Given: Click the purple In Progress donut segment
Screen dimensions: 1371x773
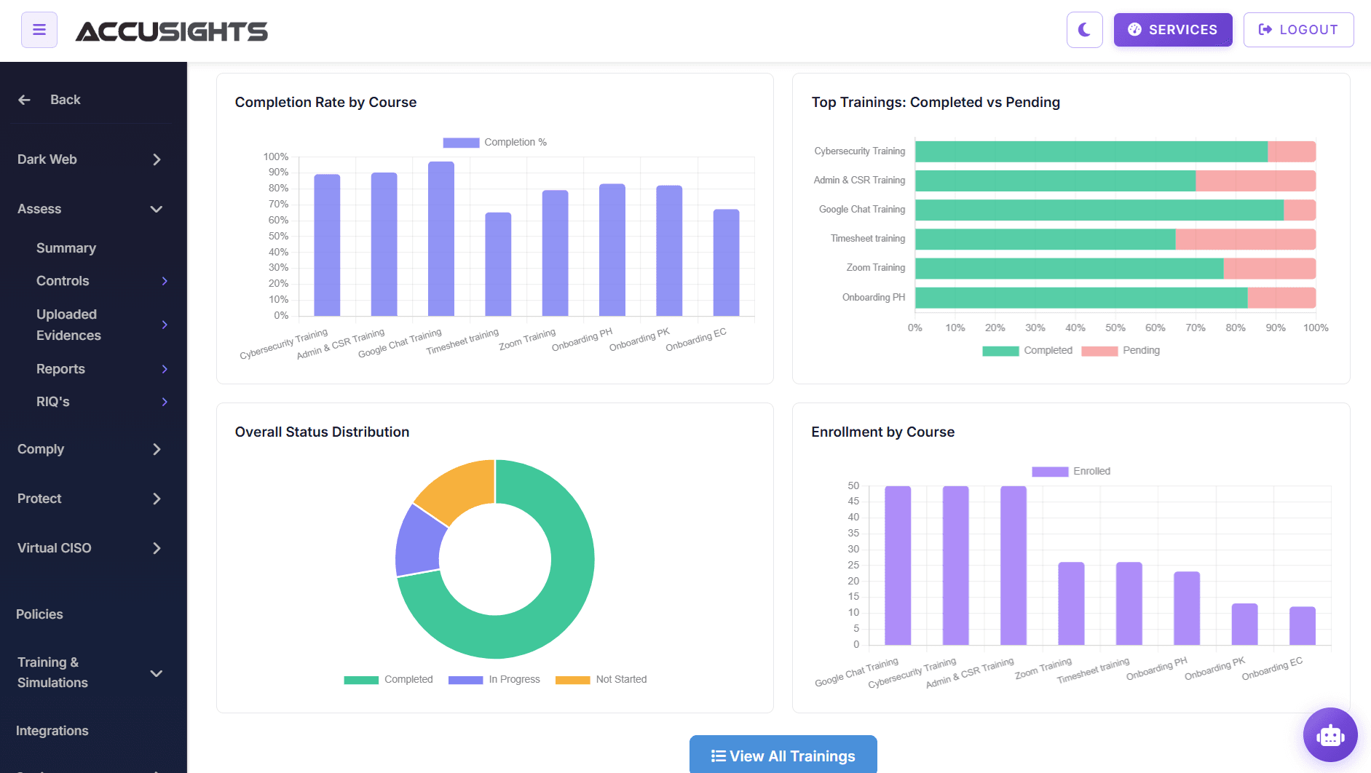Looking at the screenshot, I should point(420,542).
